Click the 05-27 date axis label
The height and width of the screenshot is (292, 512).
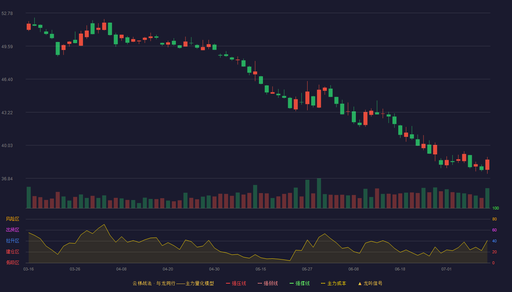point(307,269)
